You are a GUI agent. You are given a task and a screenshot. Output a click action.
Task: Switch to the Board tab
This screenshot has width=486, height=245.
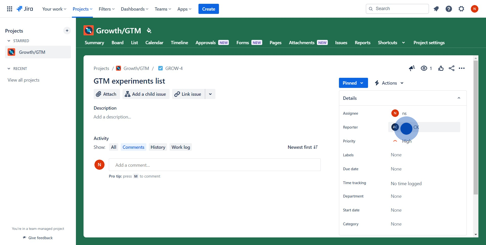pos(117,43)
